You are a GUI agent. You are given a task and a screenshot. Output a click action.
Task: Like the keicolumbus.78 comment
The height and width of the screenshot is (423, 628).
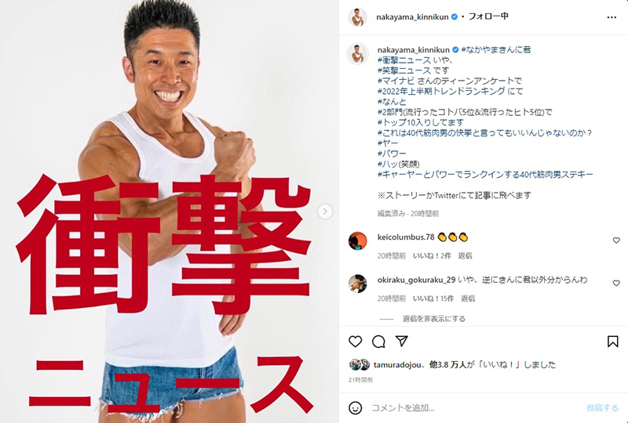pyautogui.click(x=616, y=240)
